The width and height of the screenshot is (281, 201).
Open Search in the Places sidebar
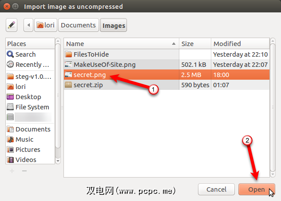[x=25, y=54]
